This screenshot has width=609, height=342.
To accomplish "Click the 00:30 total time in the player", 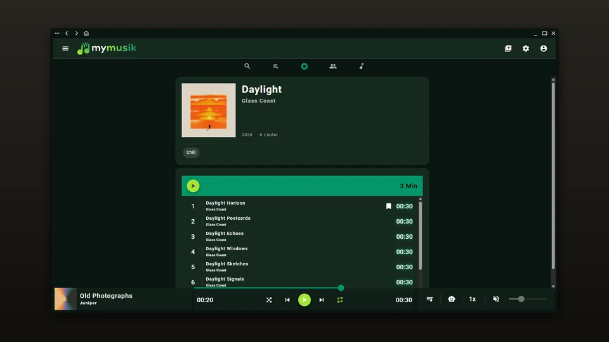I will point(404,300).
